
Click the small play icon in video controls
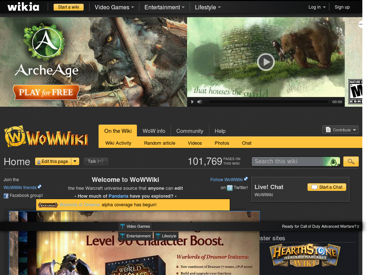(192, 102)
